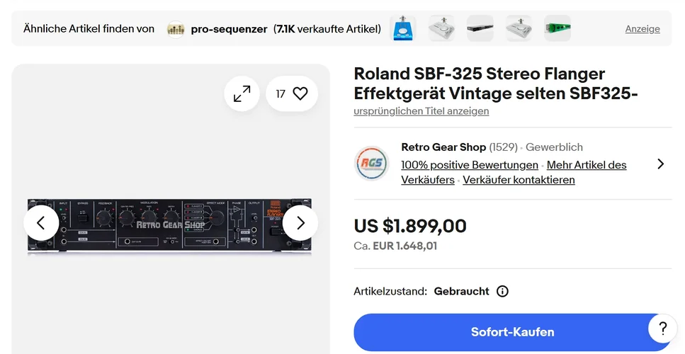
Task: Go to the next product image
Action: [x=300, y=223]
